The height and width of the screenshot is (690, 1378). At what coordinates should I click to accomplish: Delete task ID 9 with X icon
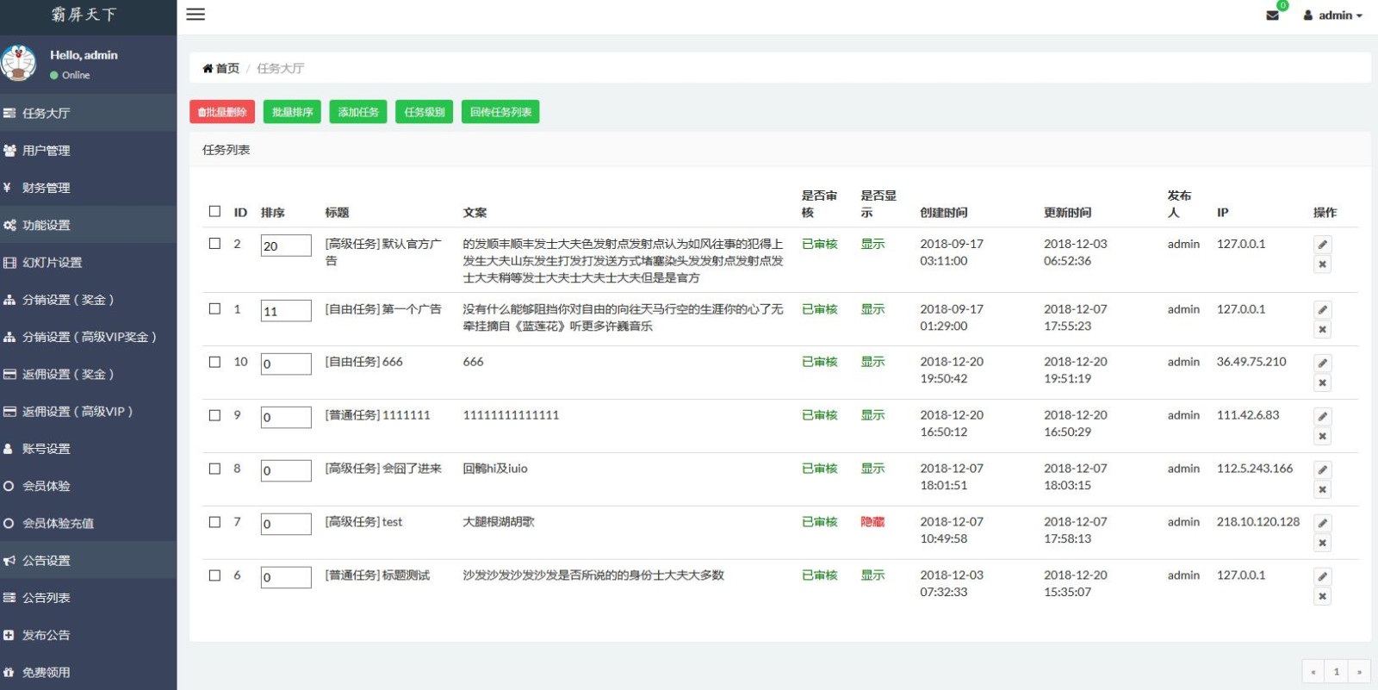(x=1322, y=437)
